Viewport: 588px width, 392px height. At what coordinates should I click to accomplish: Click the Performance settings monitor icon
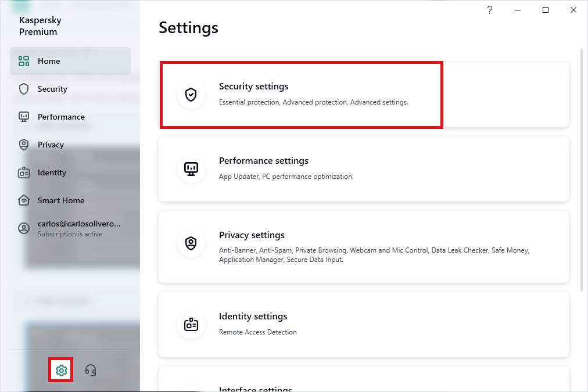click(x=191, y=169)
